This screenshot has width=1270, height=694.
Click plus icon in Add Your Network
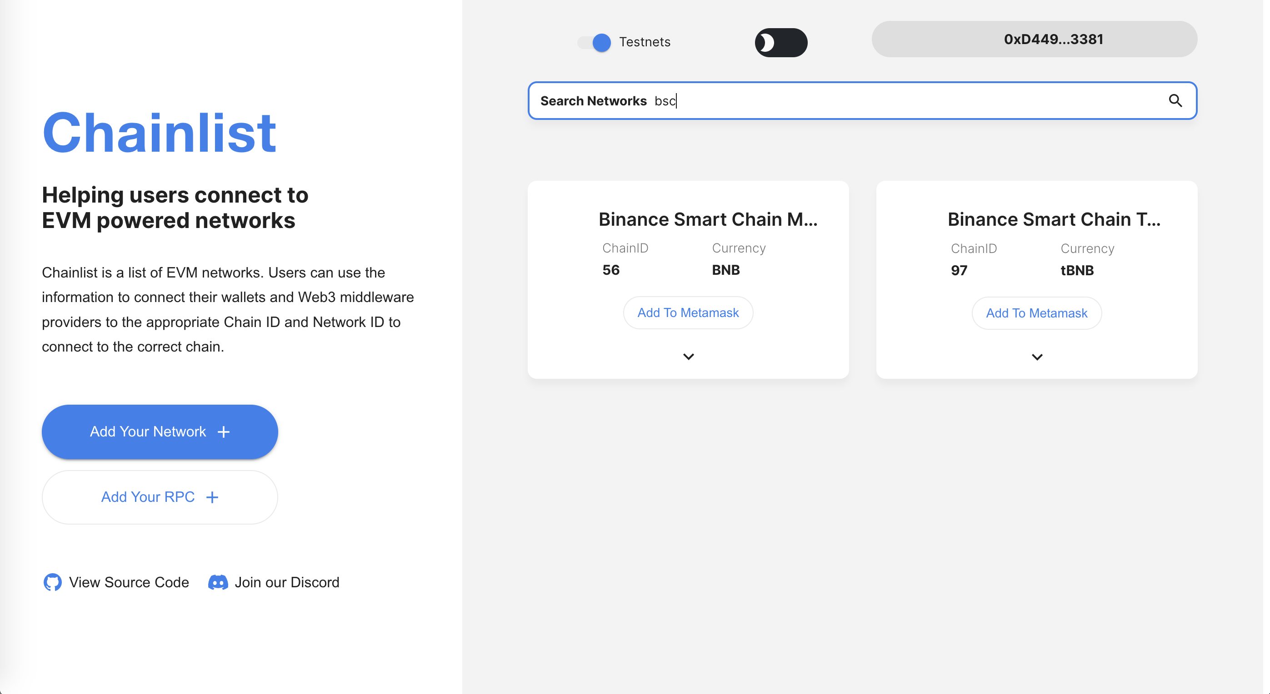pos(224,432)
